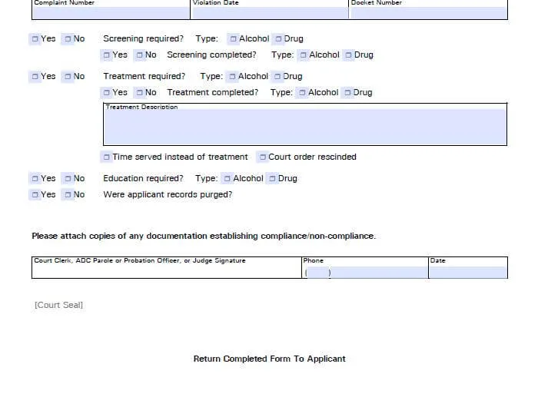Check Yes for Screening required

click(x=35, y=38)
